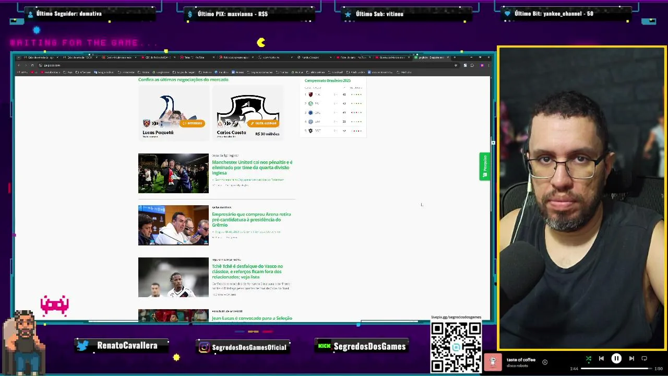
Task: Click the Kick SegredosDosGames handle
Action: pos(362,346)
